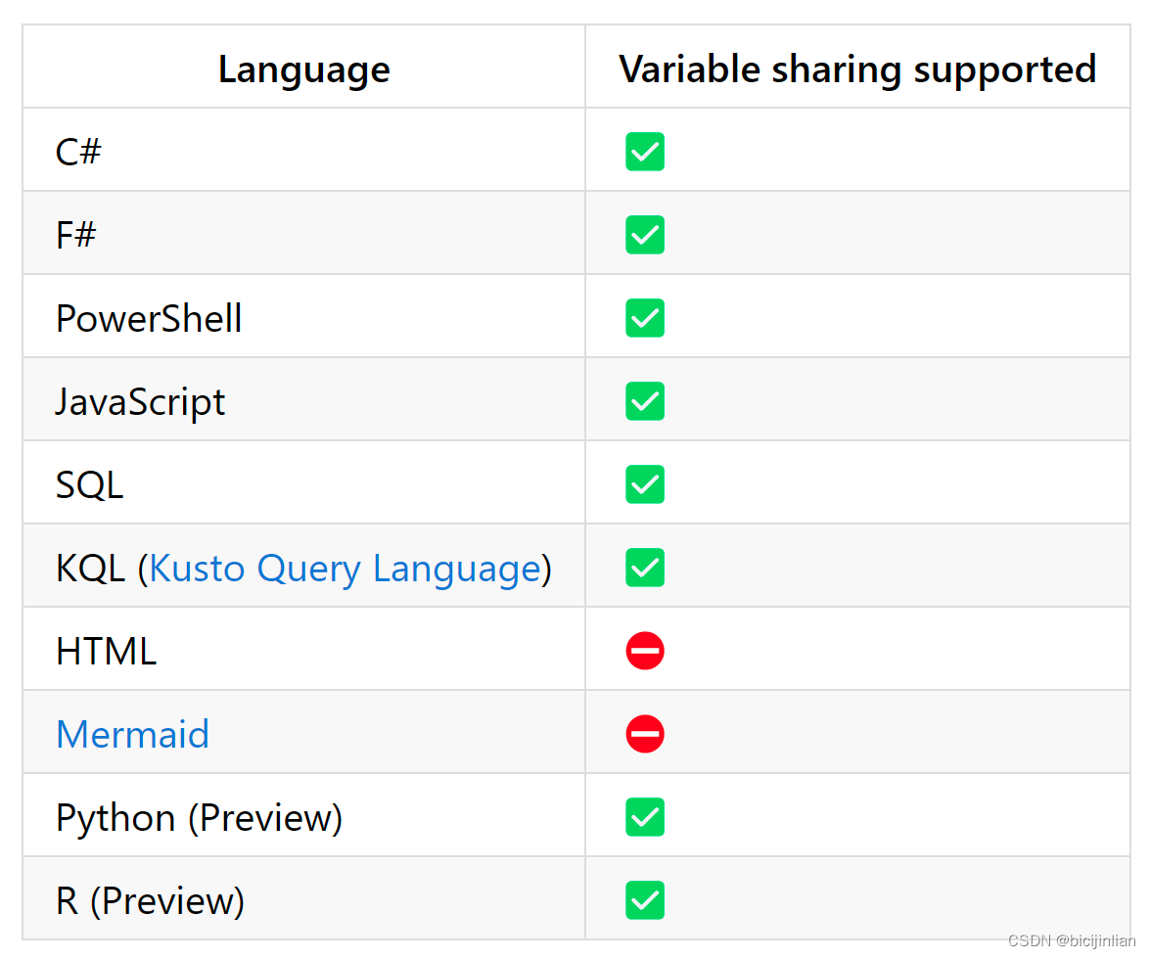Click the R (Preview) green checkmark
The width and height of the screenshot is (1150, 959).
[x=645, y=900]
